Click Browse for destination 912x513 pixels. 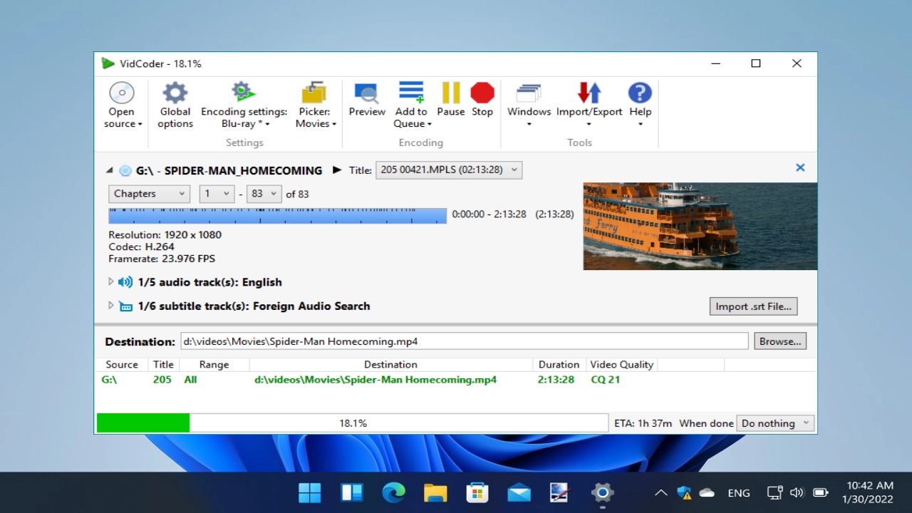pos(780,341)
